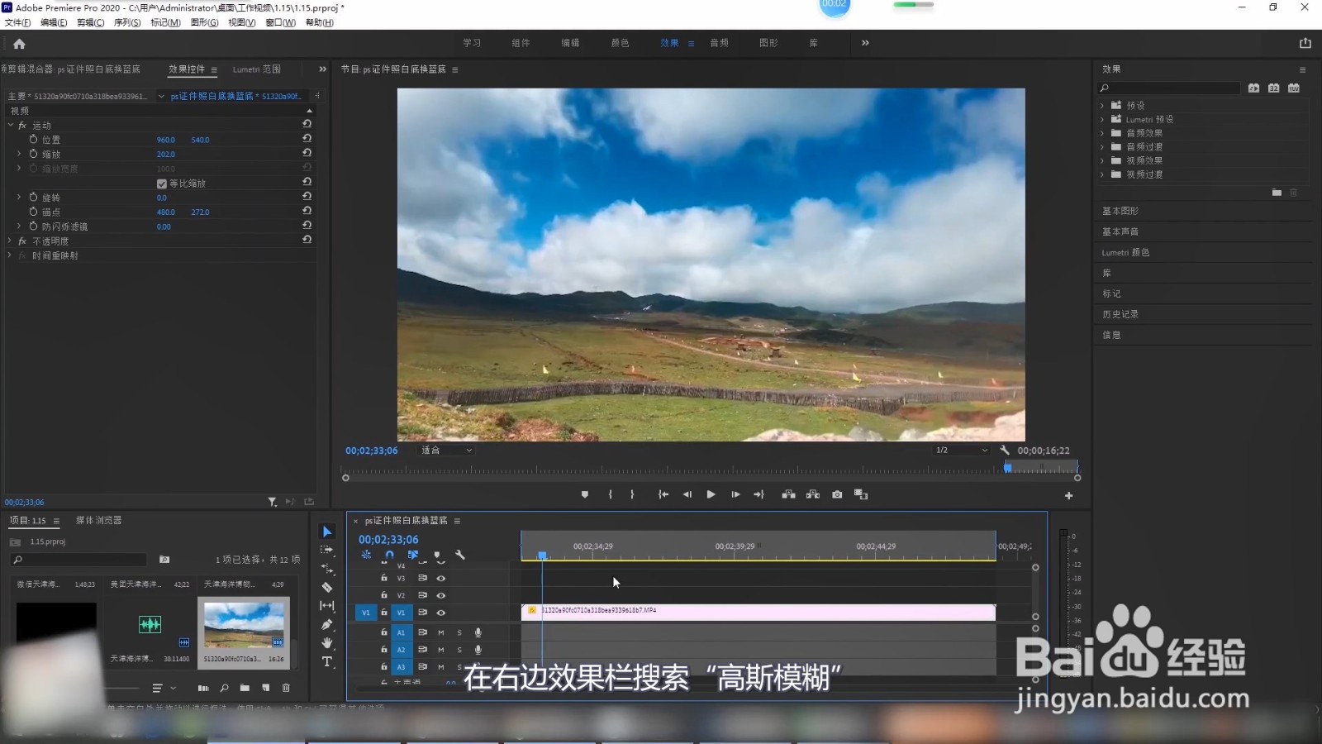Reset the Opacity effect

[x=307, y=239]
